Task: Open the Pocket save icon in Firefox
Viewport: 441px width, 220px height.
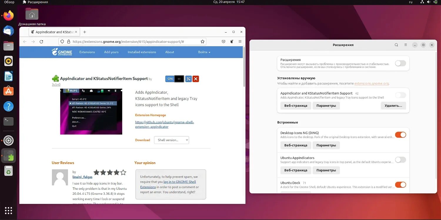Action: 223,42
